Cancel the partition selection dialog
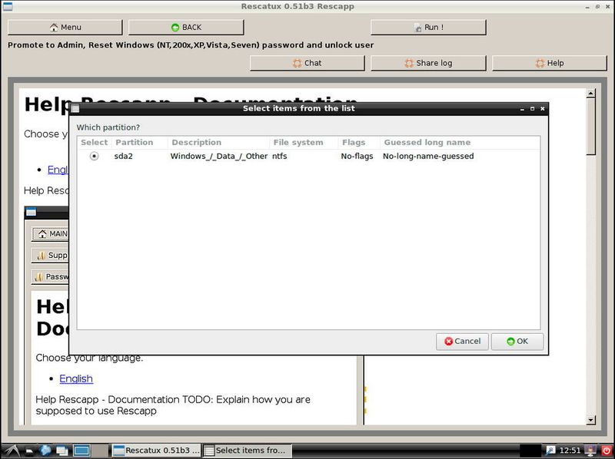 [462, 342]
